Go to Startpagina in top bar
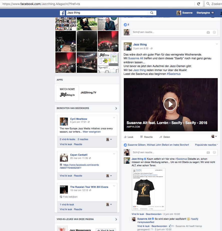222x231 pixels. (x=203, y=13)
